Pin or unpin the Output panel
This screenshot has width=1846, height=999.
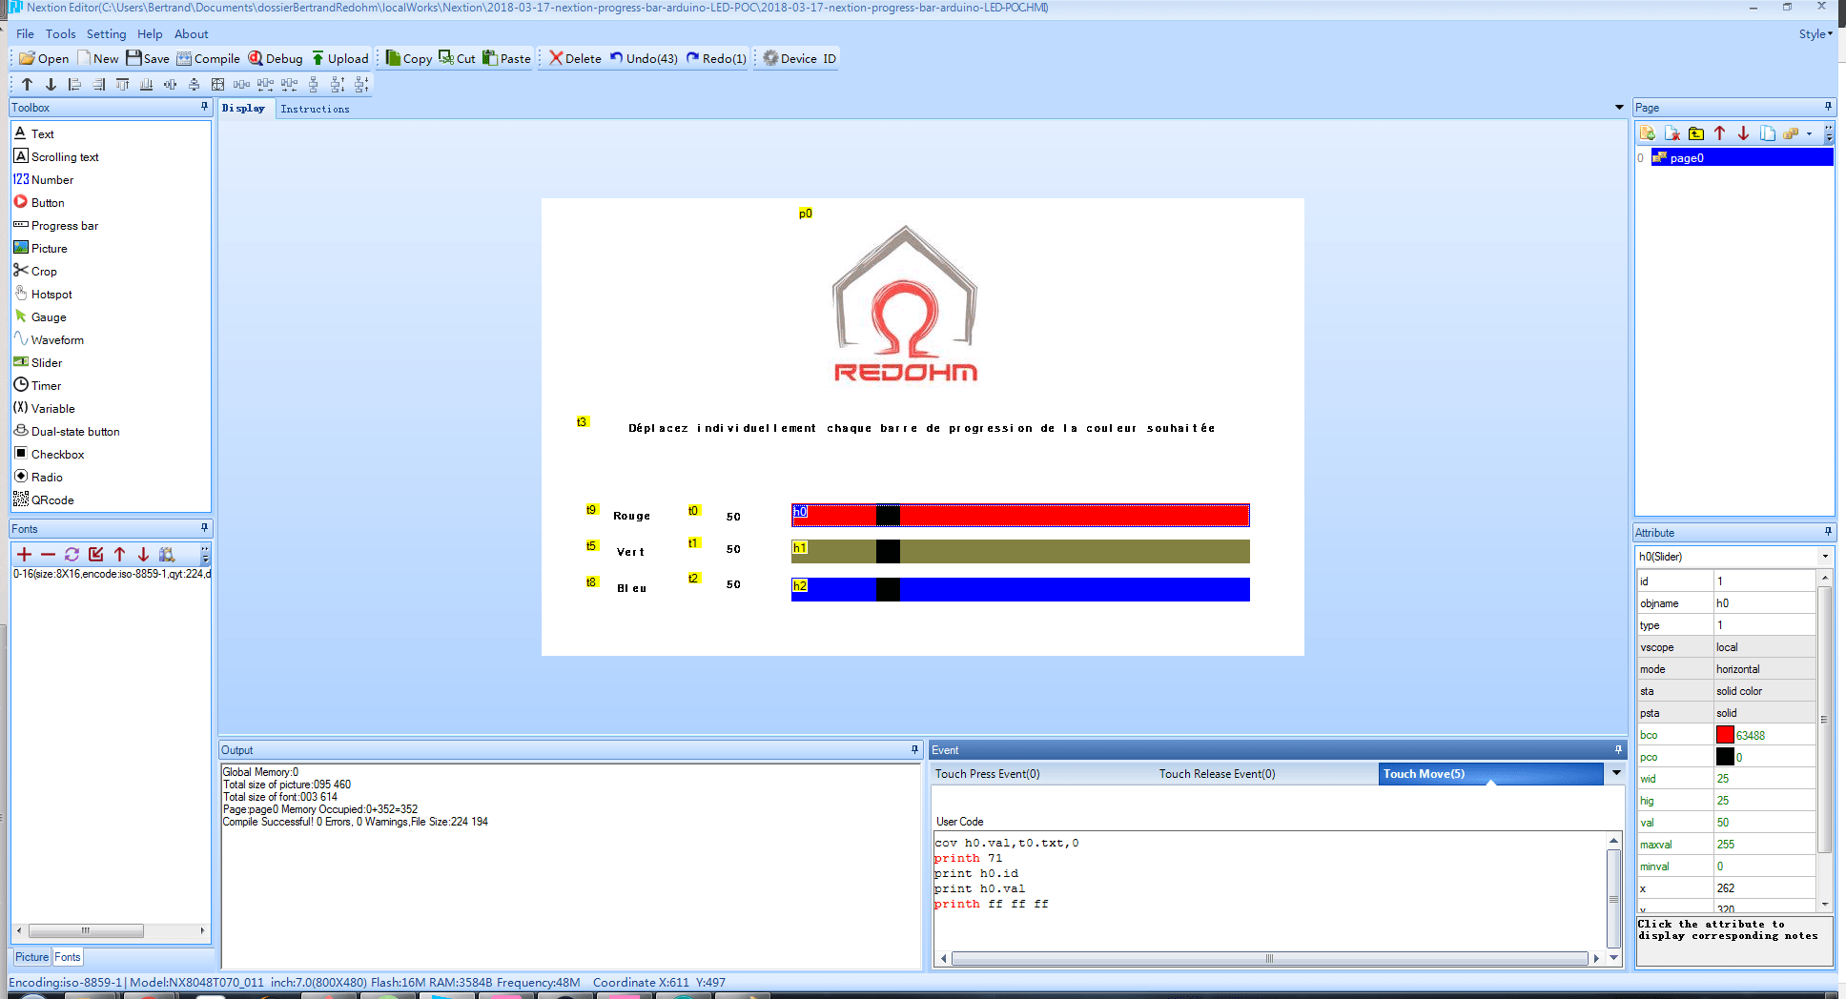[x=914, y=749]
